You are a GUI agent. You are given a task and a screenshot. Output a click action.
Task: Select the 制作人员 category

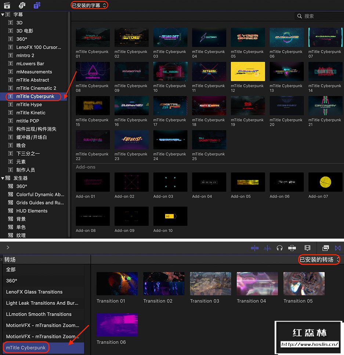[x=25, y=170]
